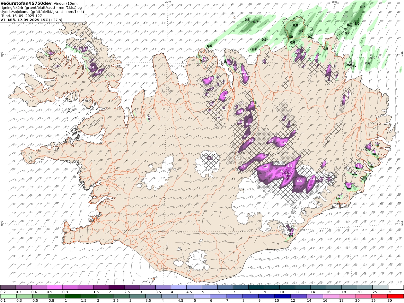The height and width of the screenshot is (303, 404).
Task: Select the dark teal top-row swatch at 9
Action: click(x=271, y=288)
